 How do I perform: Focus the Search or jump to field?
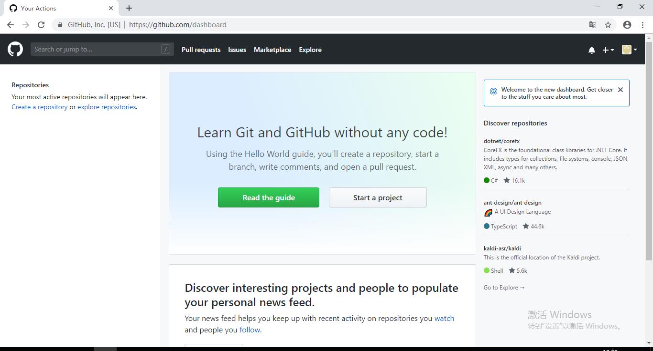click(96, 49)
